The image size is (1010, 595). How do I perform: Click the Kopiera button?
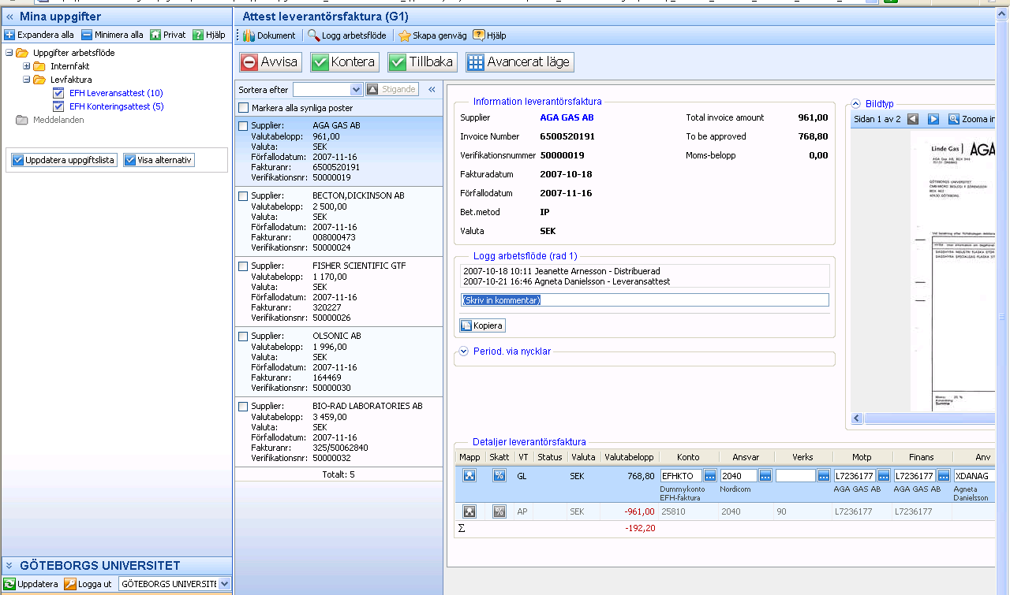(482, 325)
